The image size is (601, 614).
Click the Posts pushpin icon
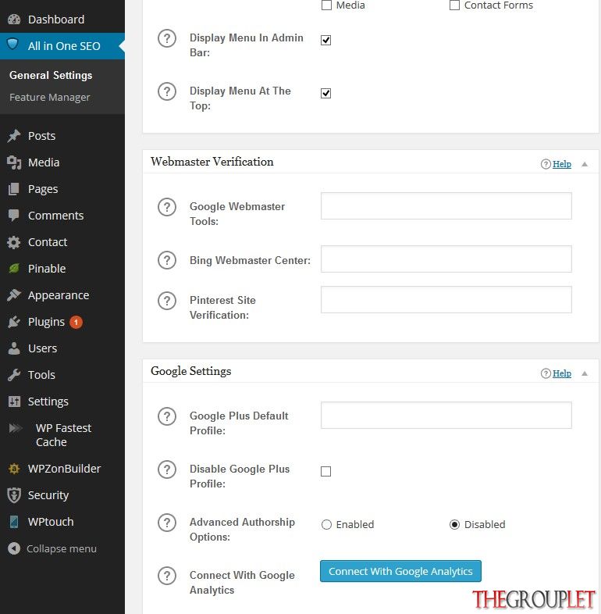(x=14, y=136)
